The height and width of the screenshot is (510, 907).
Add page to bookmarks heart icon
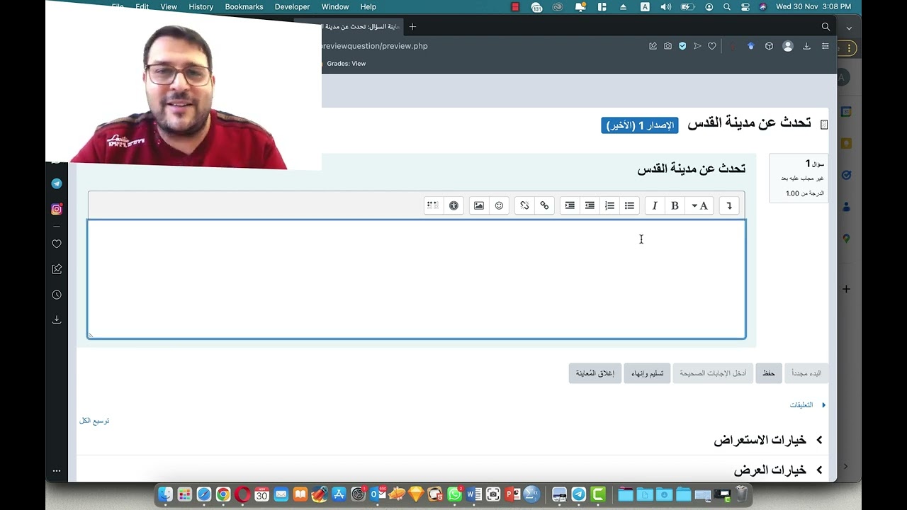tap(712, 46)
